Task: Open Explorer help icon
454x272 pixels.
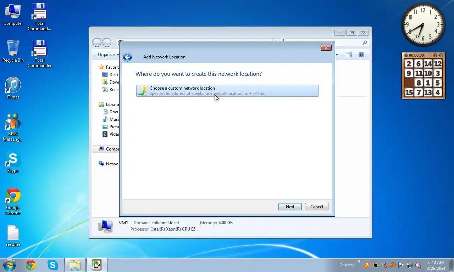Action: [361, 55]
